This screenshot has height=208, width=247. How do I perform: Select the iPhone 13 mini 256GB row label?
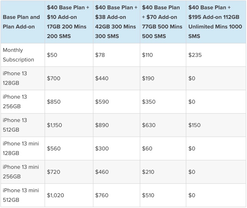(21, 172)
